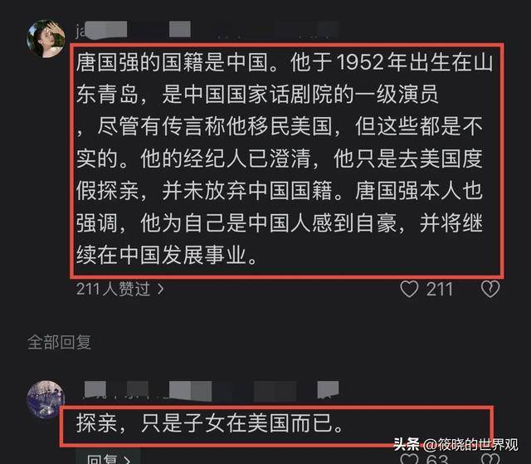Screen dimensions: 531x464
Task: Expand the list via chevron after 211人赞过
Action: 160,289
